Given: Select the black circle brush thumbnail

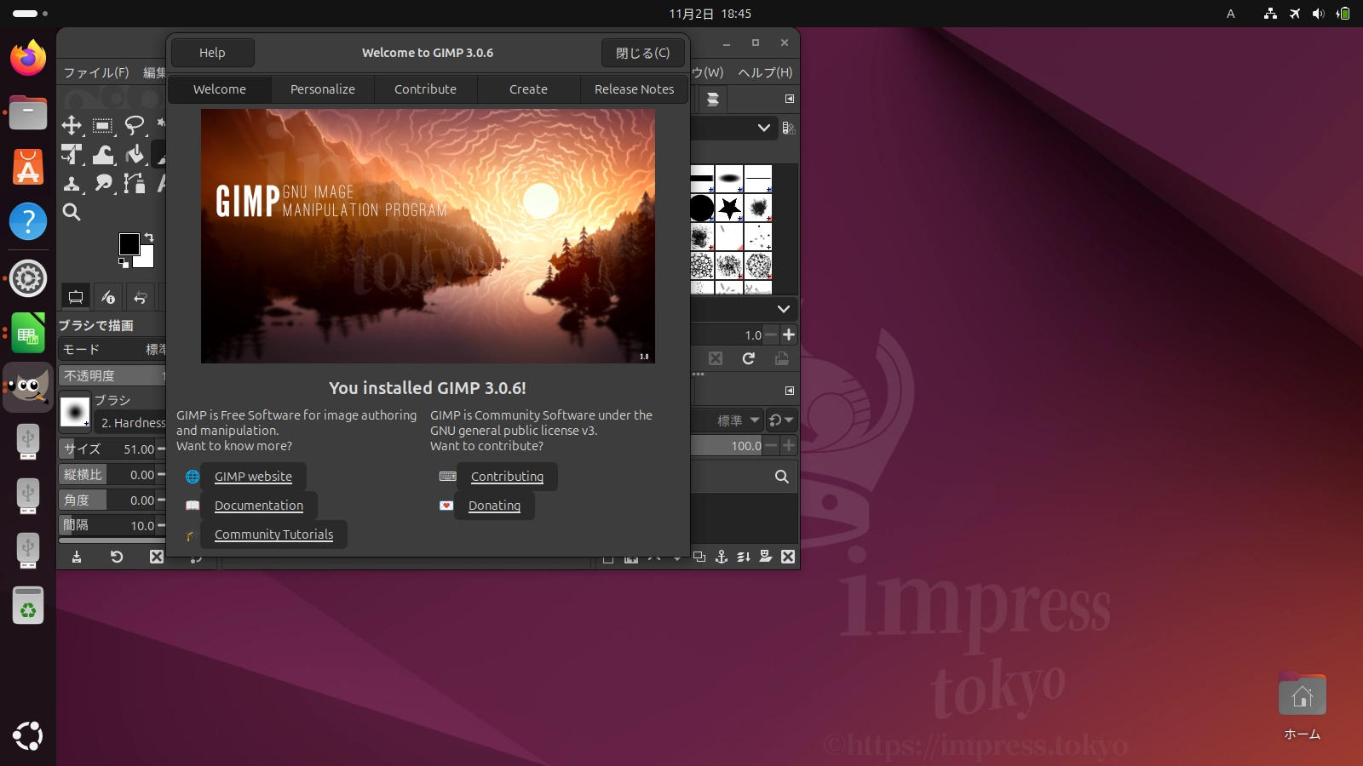Looking at the screenshot, I should click(x=701, y=208).
